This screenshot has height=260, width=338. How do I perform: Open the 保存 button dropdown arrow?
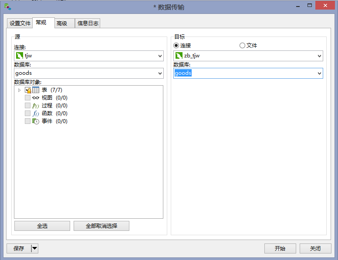point(35,249)
